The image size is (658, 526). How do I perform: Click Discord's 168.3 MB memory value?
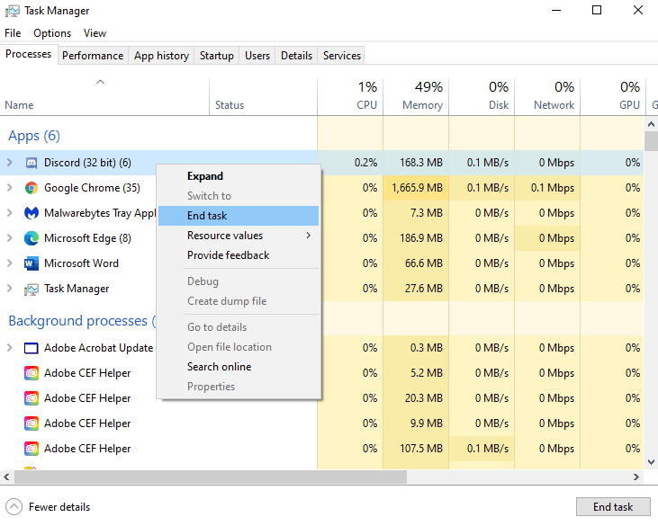(x=421, y=163)
